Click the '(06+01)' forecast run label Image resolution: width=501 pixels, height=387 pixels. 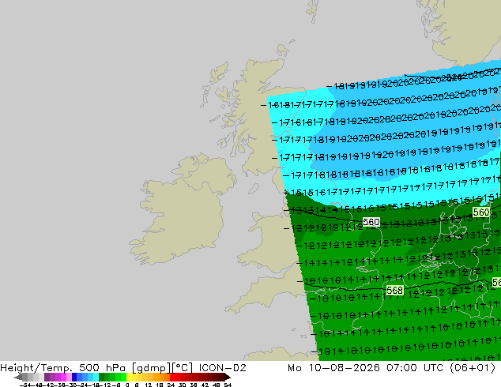[x=473, y=368]
